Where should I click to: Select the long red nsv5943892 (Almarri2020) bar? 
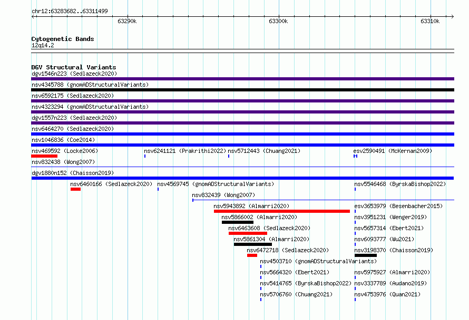(282, 211)
